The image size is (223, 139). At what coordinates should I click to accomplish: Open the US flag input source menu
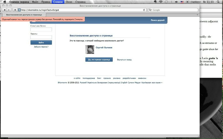[x=182, y=2]
